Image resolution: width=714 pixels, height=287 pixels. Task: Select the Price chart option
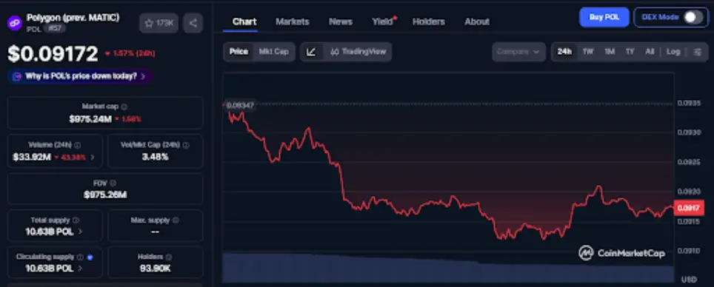(238, 52)
